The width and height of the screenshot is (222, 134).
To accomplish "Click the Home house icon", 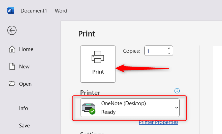I will pos(12,49).
